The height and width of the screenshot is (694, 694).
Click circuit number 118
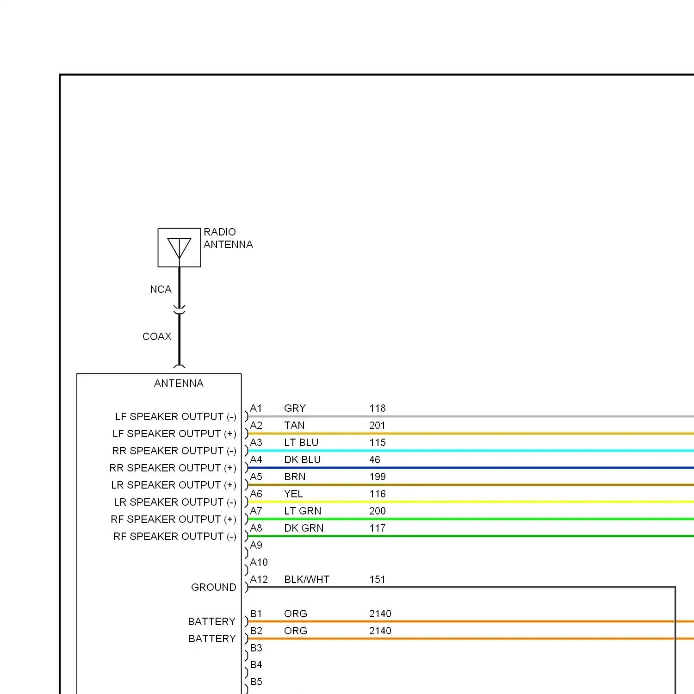point(378,409)
